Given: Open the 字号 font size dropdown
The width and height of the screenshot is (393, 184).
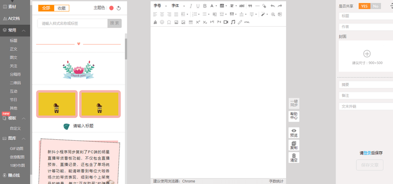Looking at the screenshot, I should pos(160,6).
